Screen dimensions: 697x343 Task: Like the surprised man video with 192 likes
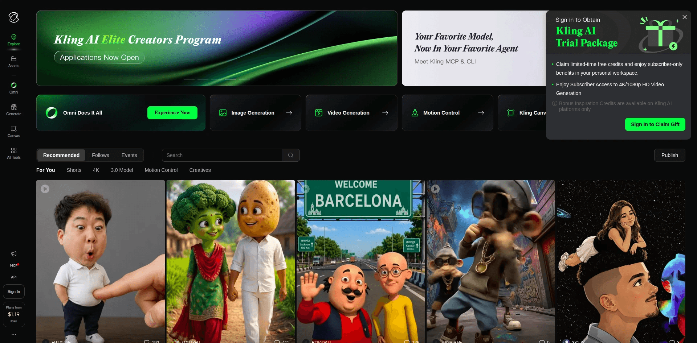tap(147, 342)
